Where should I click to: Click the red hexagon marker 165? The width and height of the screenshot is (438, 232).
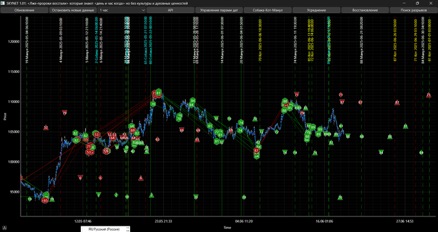[x=44, y=200]
